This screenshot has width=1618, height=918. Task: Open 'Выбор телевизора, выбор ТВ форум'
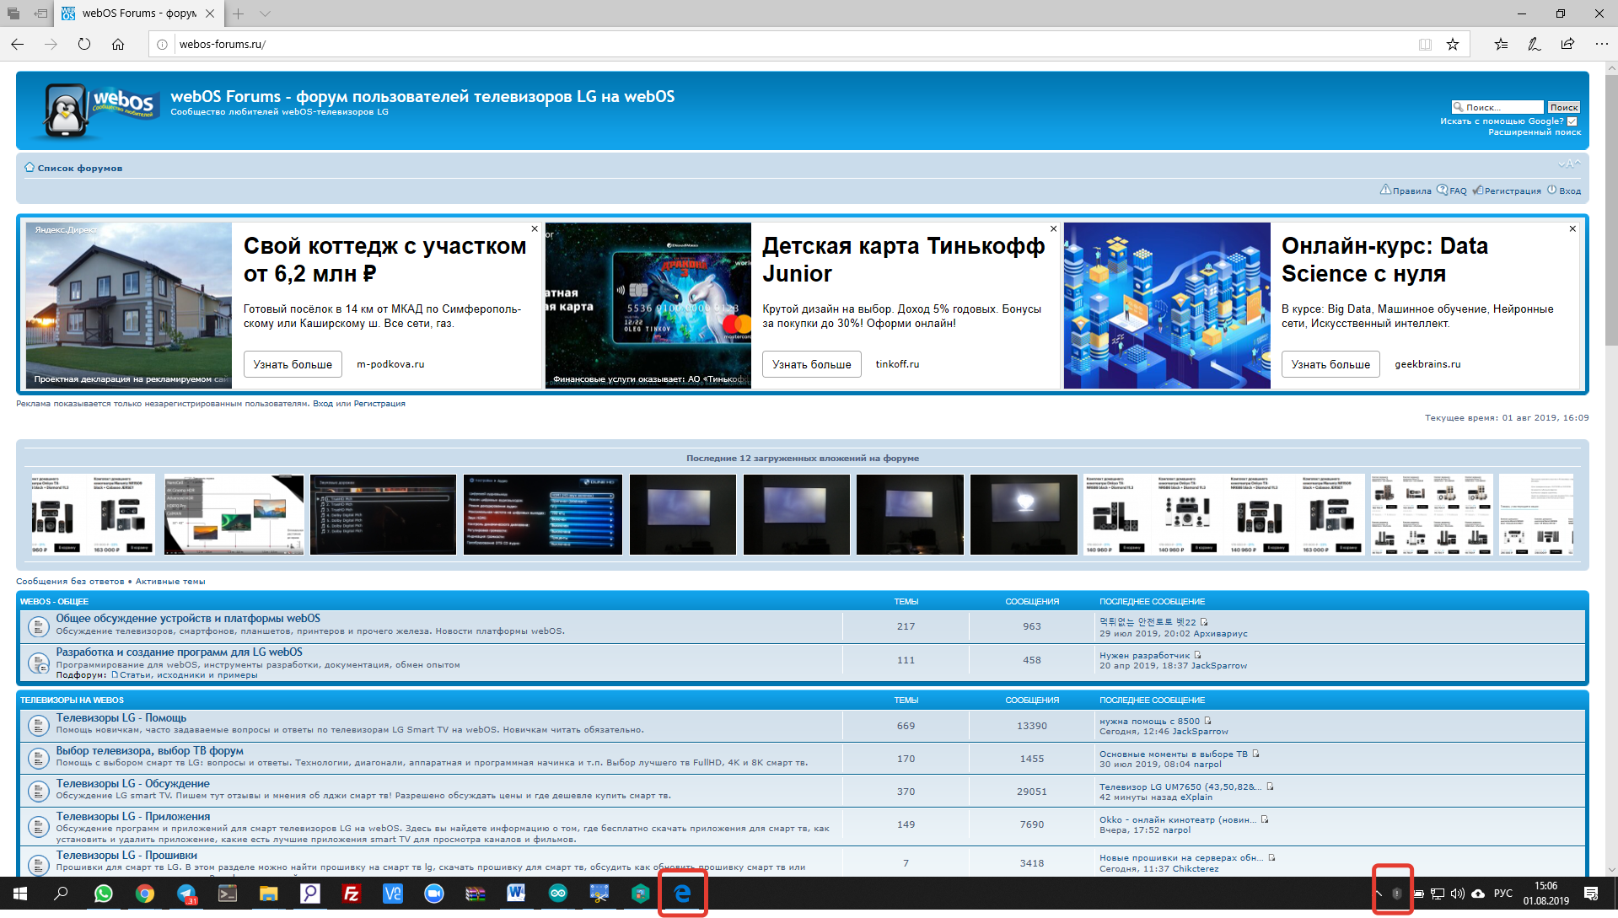click(149, 751)
